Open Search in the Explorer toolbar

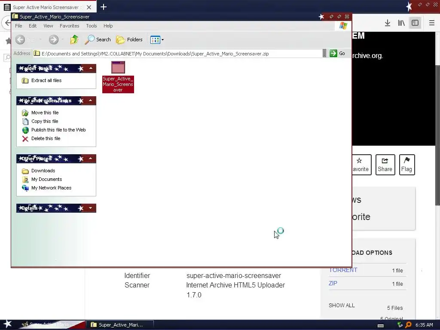tap(98, 40)
